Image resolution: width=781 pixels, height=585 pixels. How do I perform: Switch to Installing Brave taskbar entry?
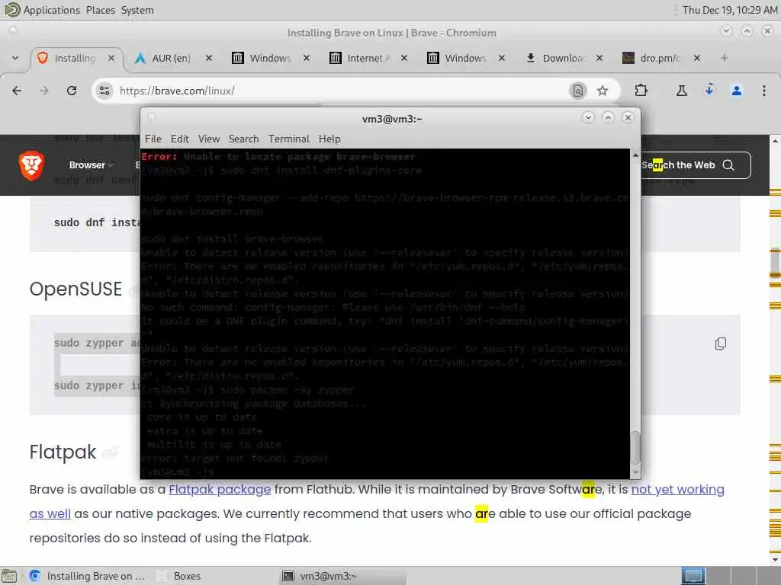click(88, 576)
